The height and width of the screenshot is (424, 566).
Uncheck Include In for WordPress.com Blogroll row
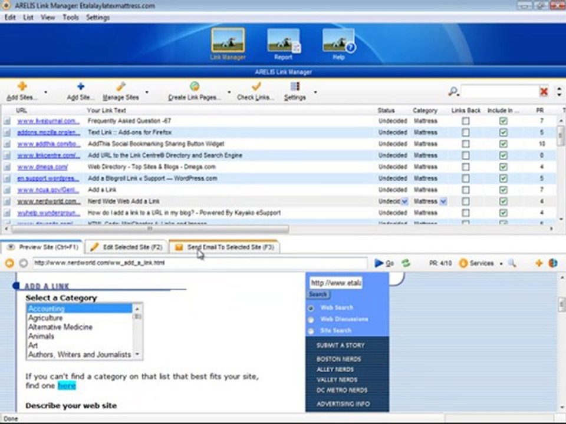(x=503, y=178)
